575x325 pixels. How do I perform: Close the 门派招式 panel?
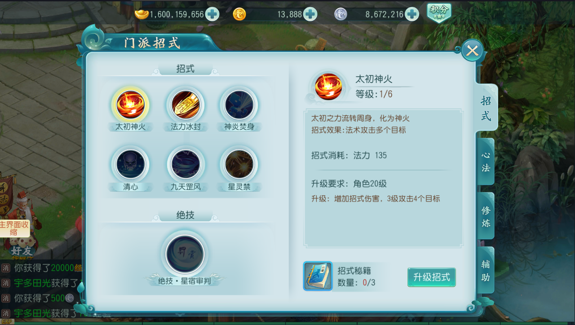tap(472, 51)
